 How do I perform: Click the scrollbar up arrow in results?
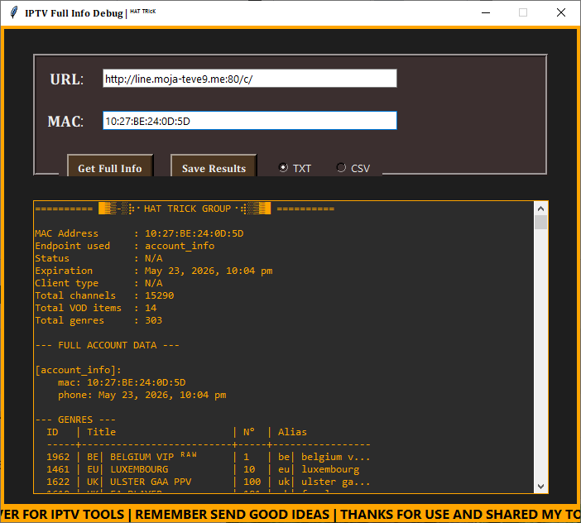point(540,209)
